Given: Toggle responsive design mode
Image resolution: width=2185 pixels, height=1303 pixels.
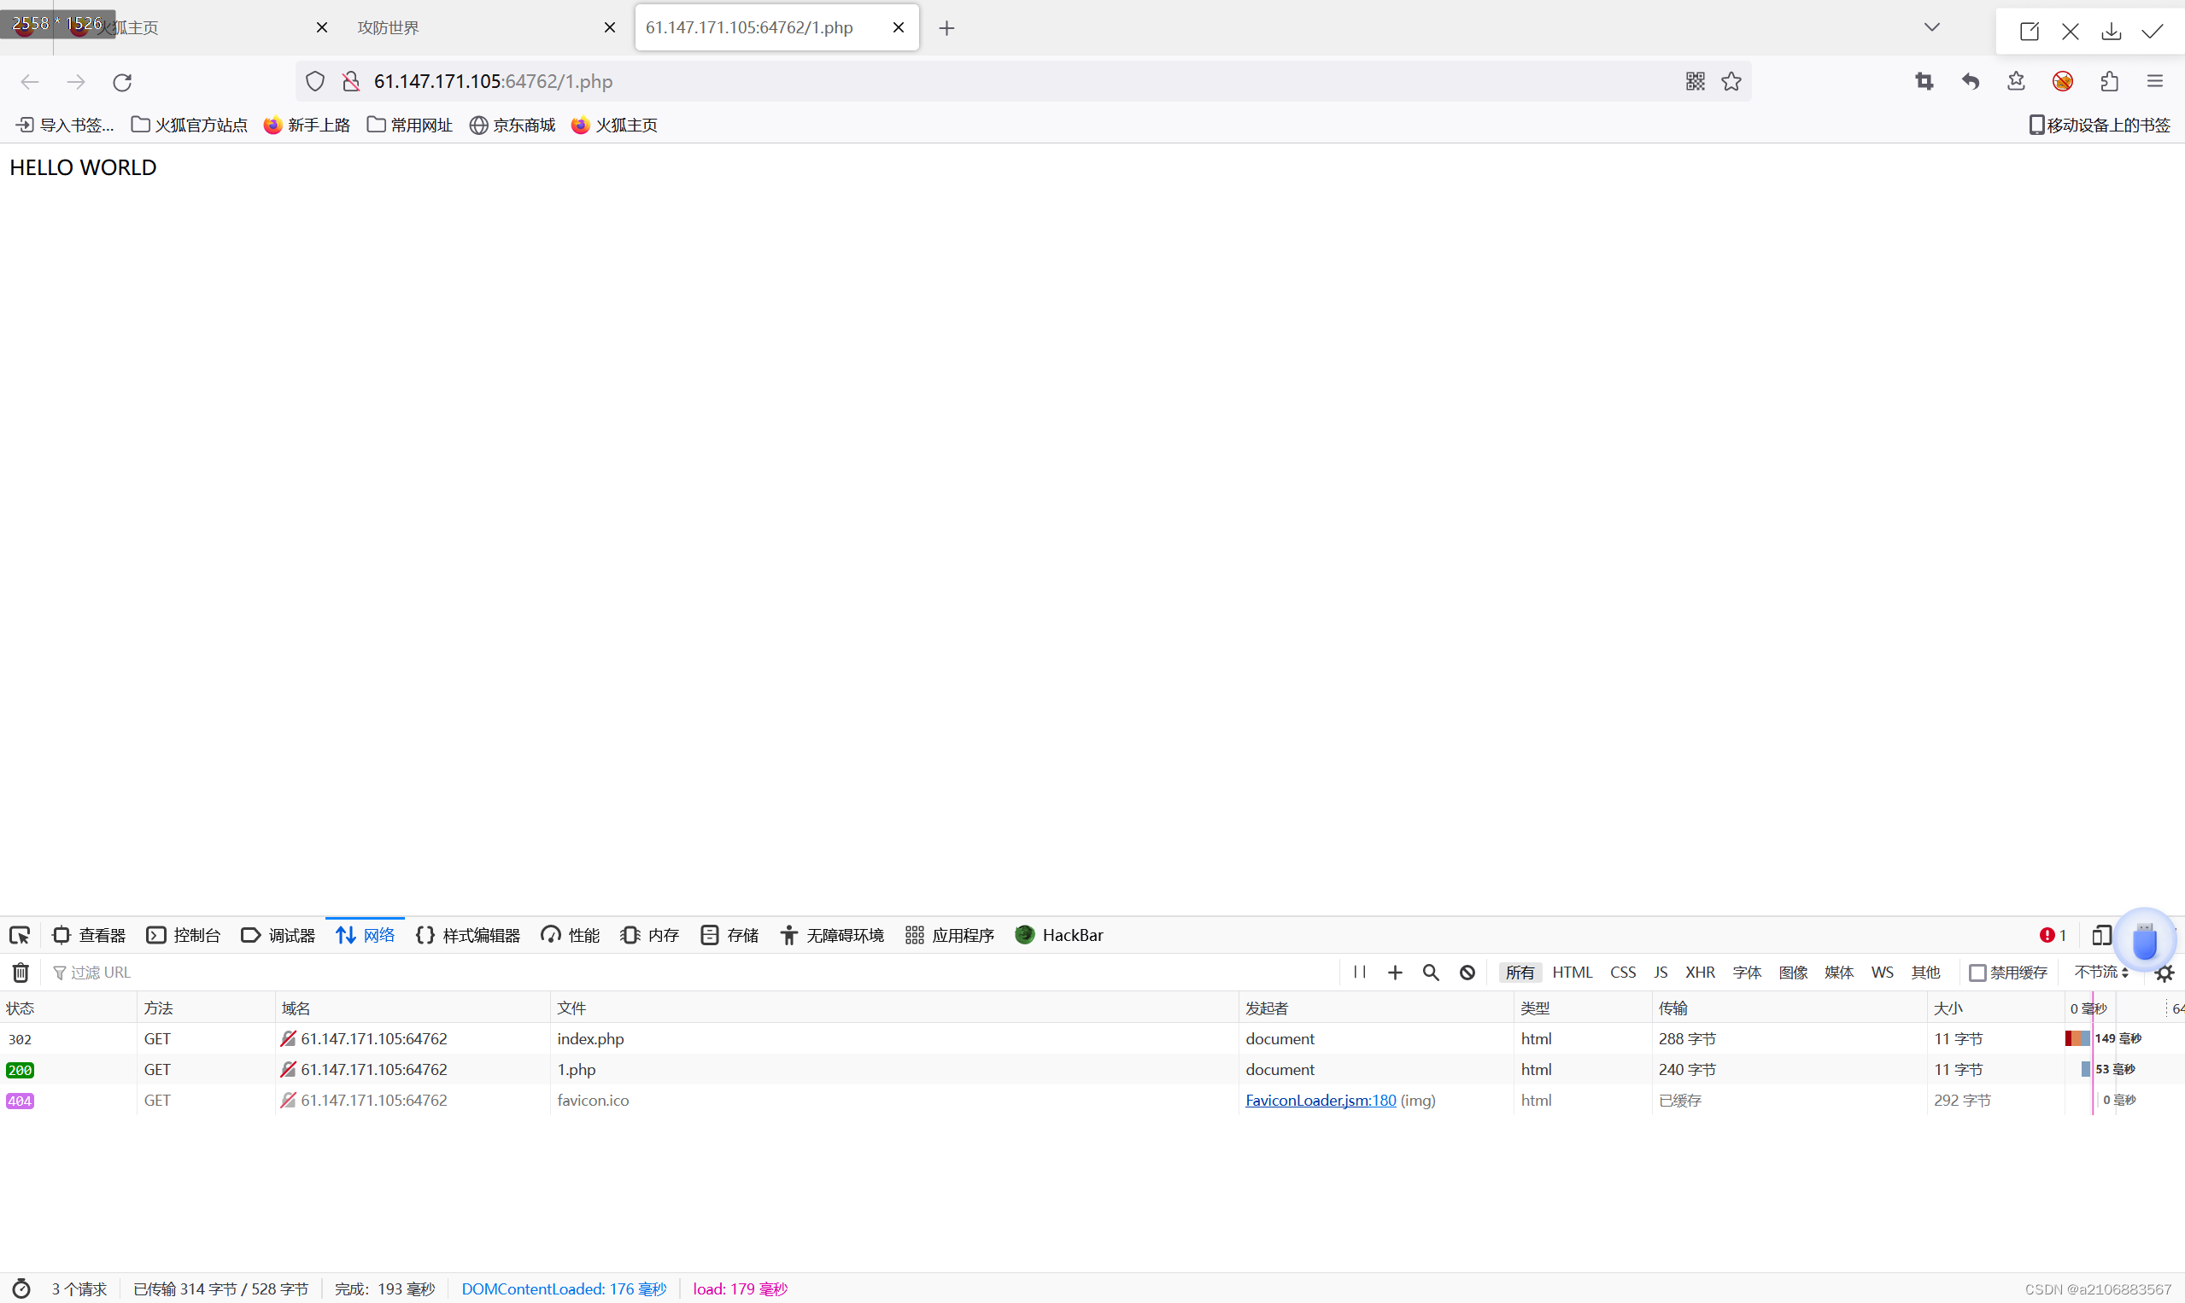Looking at the screenshot, I should coord(2101,935).
